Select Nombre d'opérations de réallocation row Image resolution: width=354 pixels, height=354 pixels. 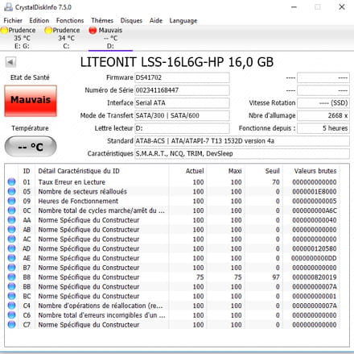(x=173, y=306)
